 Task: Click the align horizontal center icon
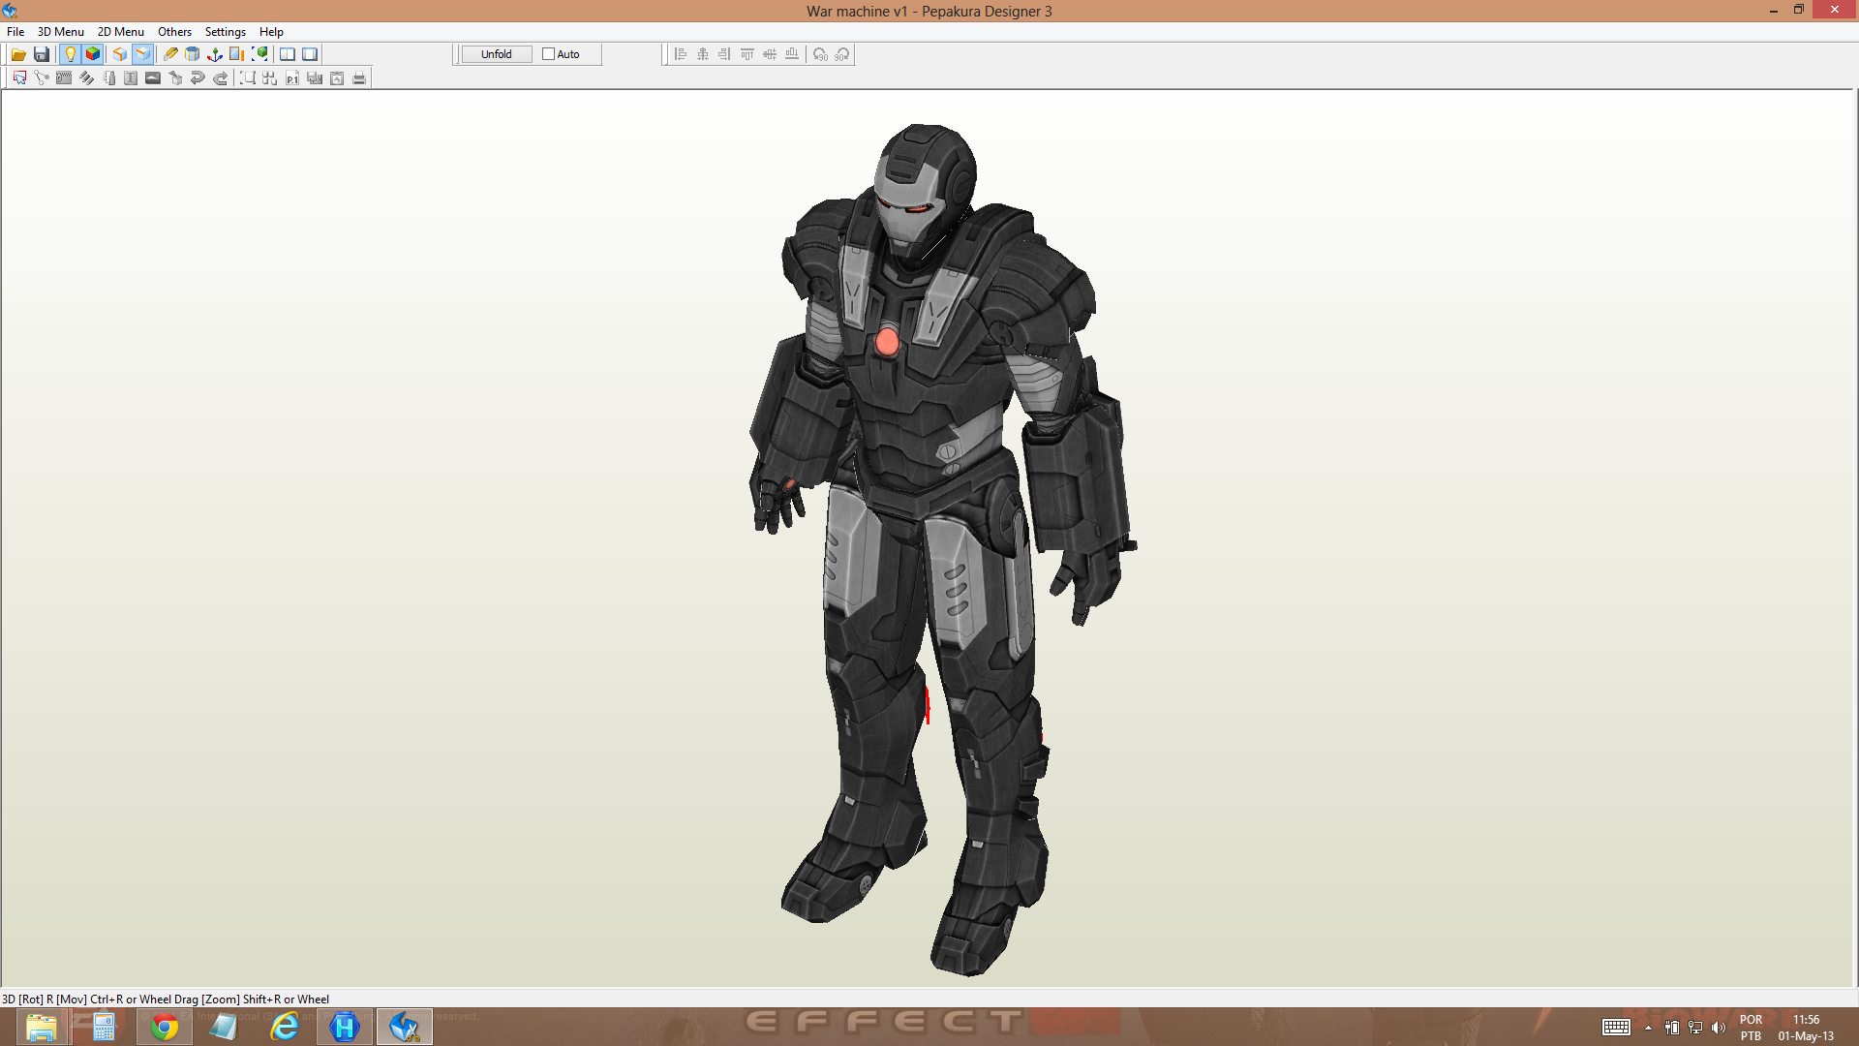click(703, 54)
